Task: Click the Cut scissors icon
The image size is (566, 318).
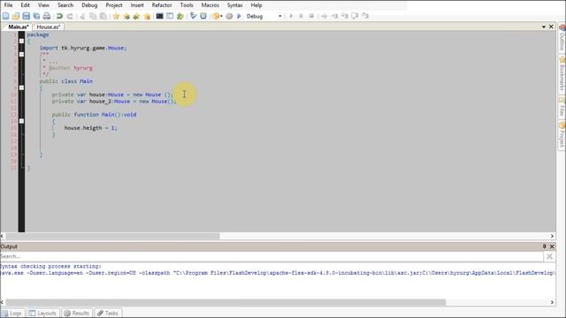Action: tap(82, 16)
